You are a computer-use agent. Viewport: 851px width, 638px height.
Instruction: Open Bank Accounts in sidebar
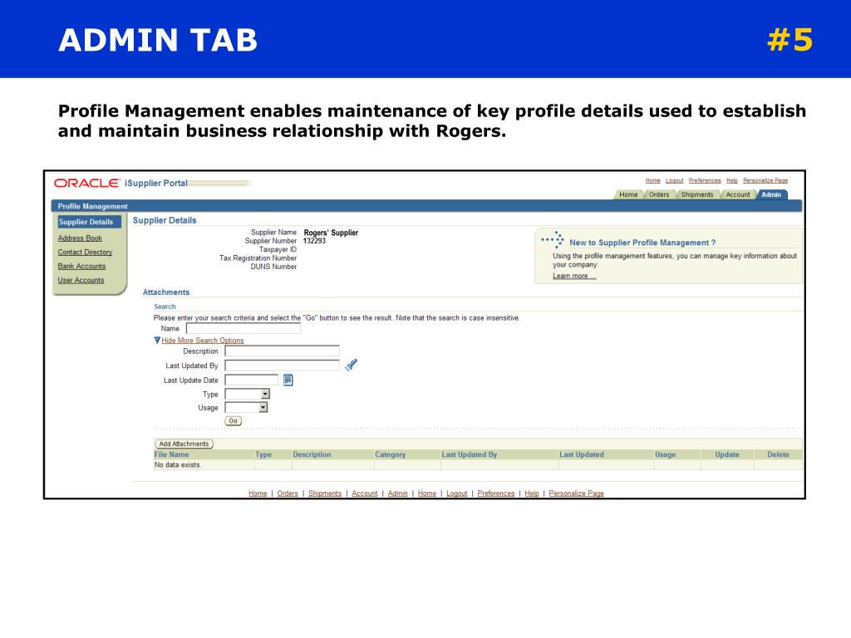point(82,267)
